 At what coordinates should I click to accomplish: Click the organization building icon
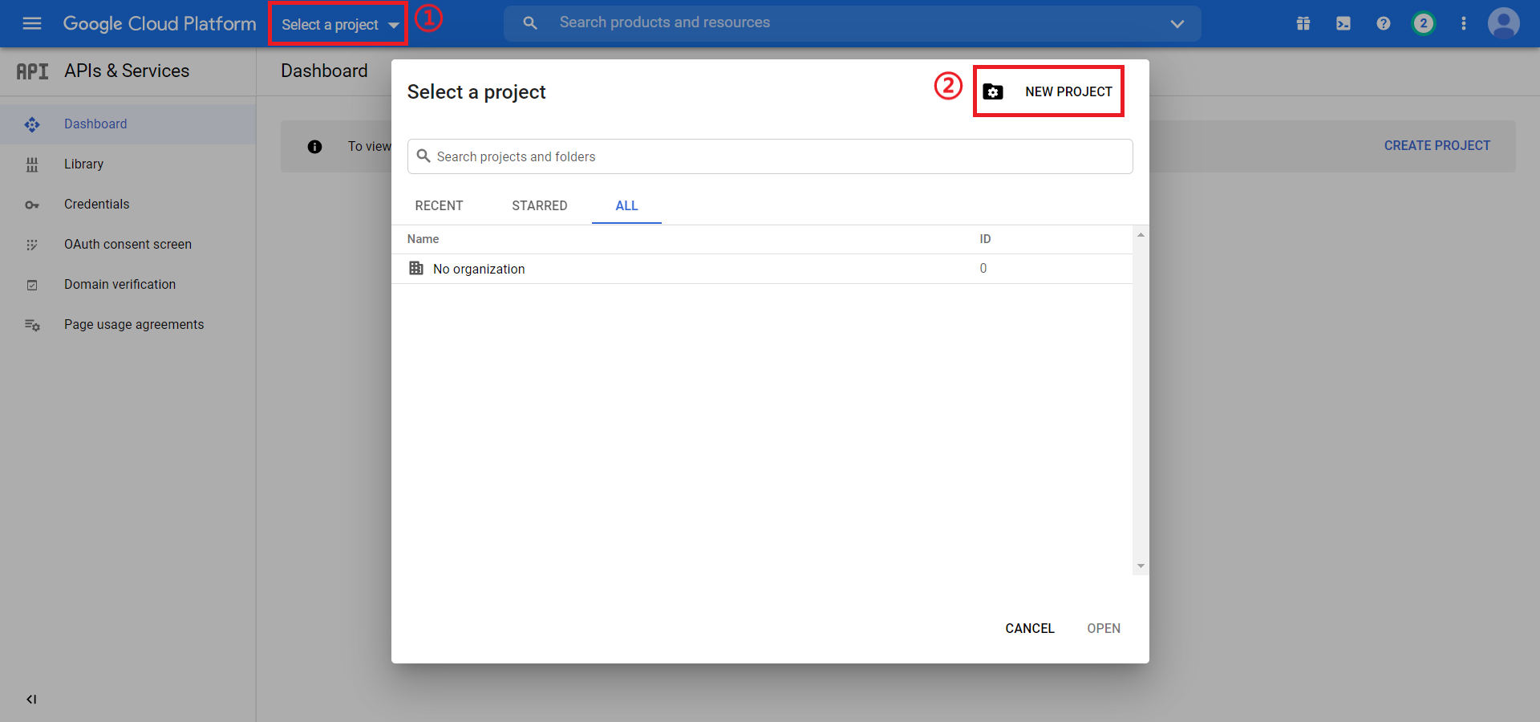pos(416,268)
